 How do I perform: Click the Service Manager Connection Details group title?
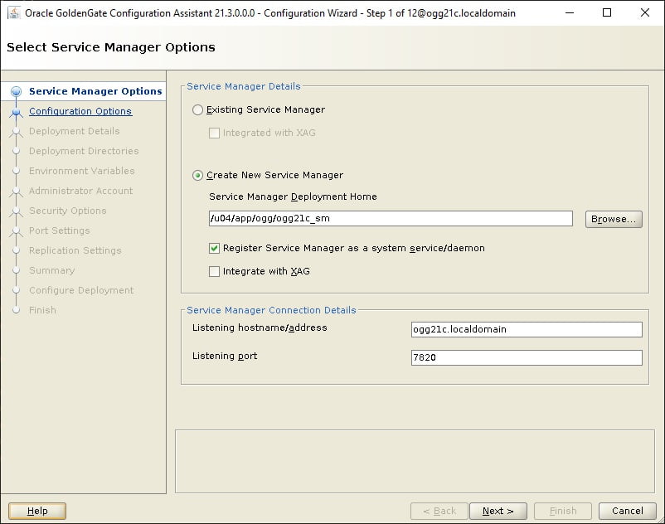click(x=271, y=310)
